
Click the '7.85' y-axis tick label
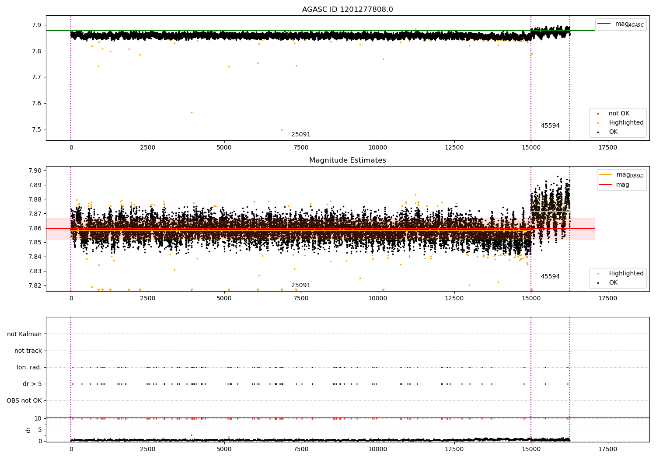click(35, 243)
